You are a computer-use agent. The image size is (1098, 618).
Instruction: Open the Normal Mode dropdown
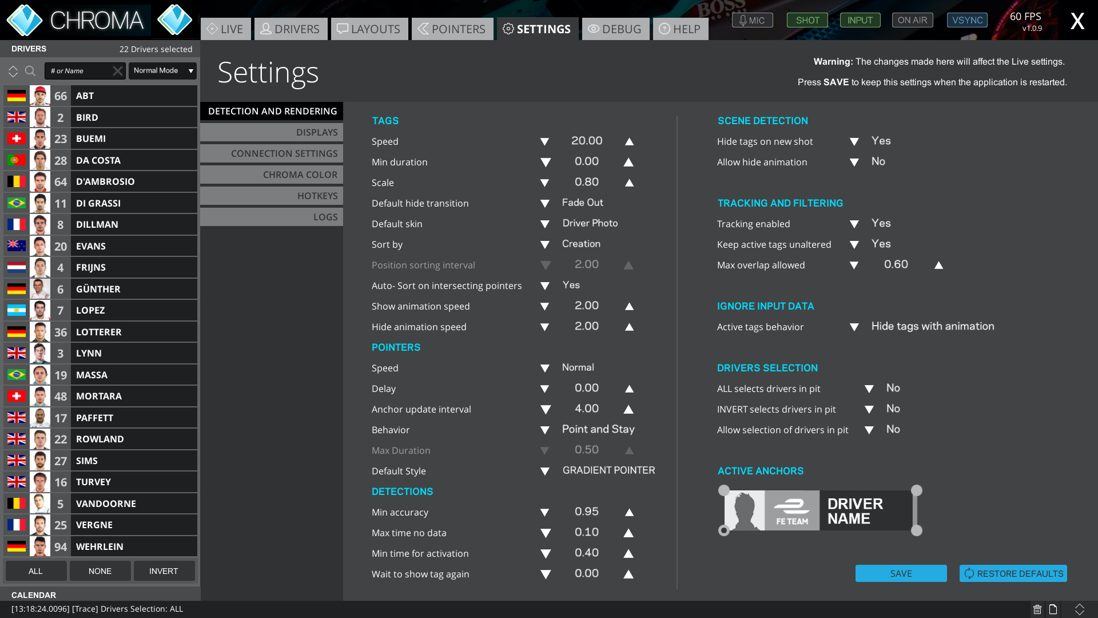(x=162, y=70)
